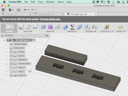Select the New Component tool
Viewport: 128px width, 96px height.
(87, 27)
